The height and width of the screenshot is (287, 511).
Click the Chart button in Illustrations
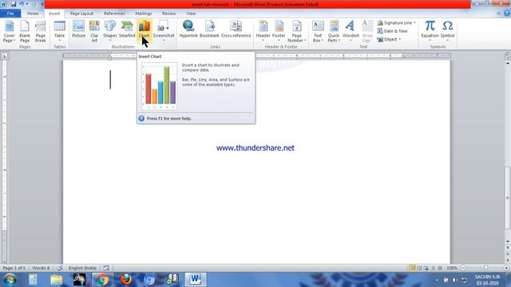144,31
